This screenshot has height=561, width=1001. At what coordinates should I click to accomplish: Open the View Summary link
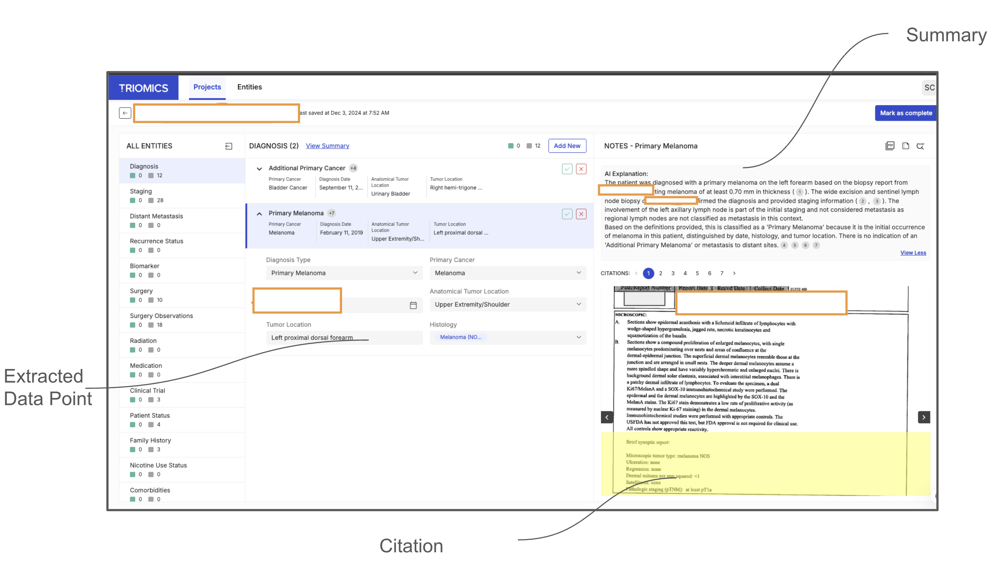[327, 146]
